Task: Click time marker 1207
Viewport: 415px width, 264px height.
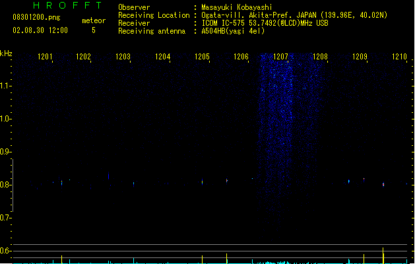Action: (280, 57)
